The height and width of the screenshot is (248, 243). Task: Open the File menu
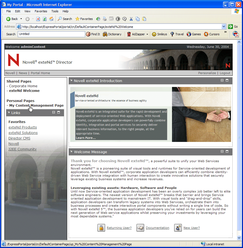point(8,11)
